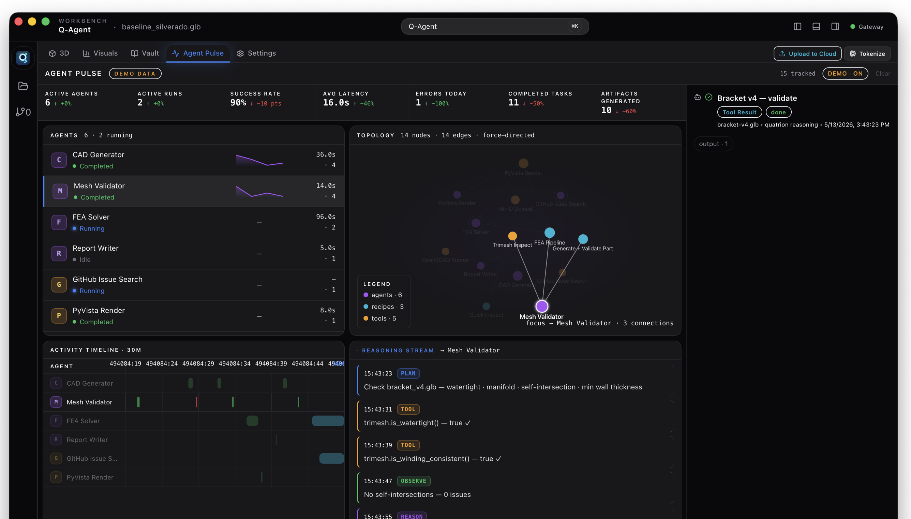Screen dimensions: 911x519
Task: Click the Upload to Cloud button
Action: tap(807, 54)
